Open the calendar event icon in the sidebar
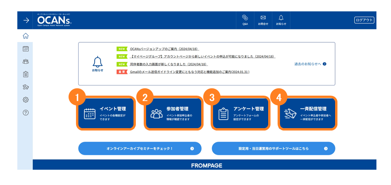391x185 pixels. [26, 49]
